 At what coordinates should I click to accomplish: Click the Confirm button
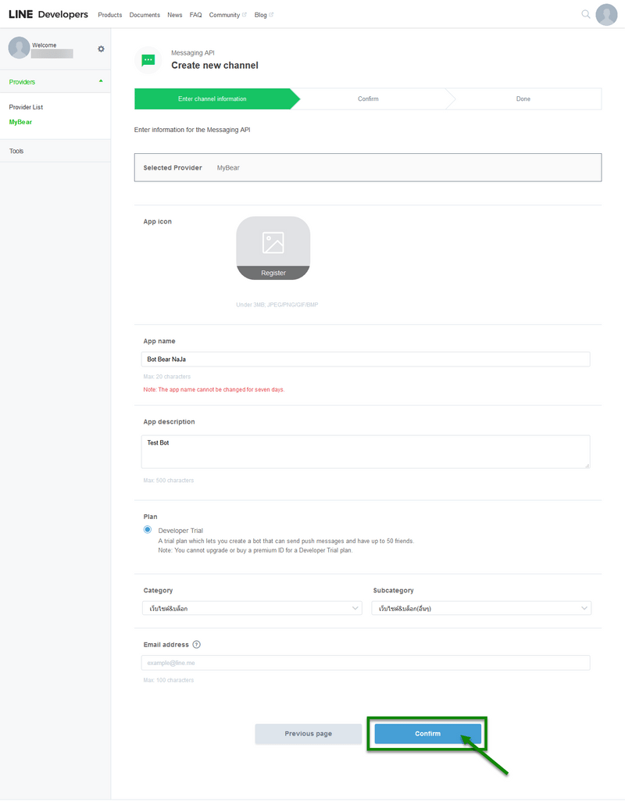click(428, 734)
